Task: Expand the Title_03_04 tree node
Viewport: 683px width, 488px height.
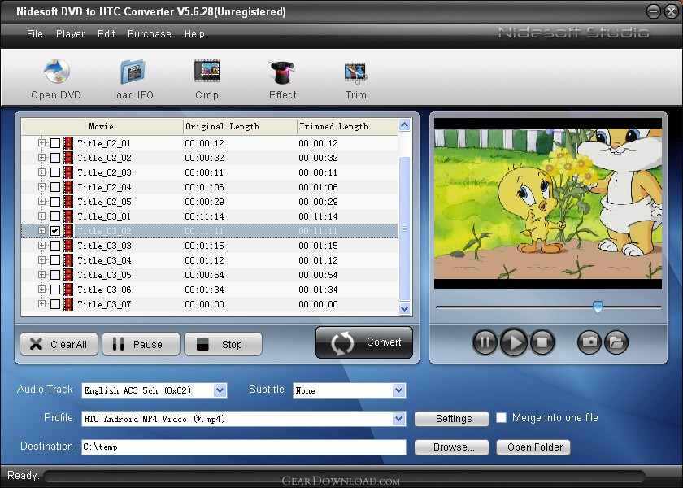Action: point(41,259)
